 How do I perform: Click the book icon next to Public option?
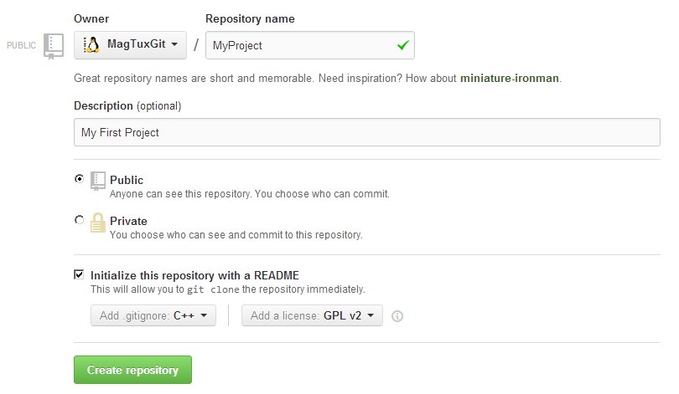pos(98,182)
